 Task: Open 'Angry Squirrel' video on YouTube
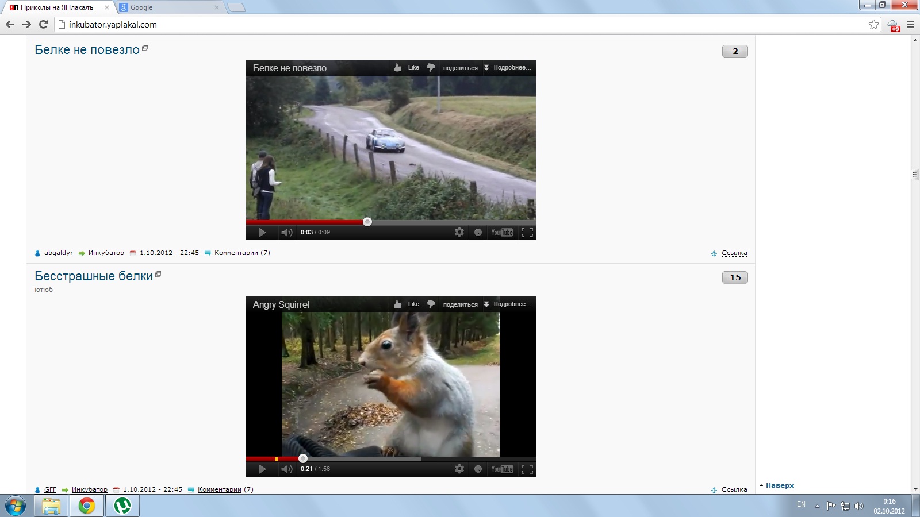coord(502,469)
